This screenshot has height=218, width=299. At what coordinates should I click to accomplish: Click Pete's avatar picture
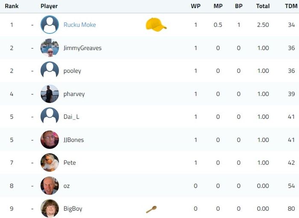[50, 163]
